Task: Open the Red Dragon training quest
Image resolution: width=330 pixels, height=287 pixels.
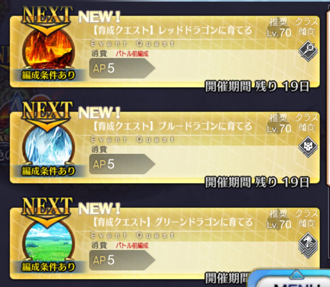Action: coord(165,52)
